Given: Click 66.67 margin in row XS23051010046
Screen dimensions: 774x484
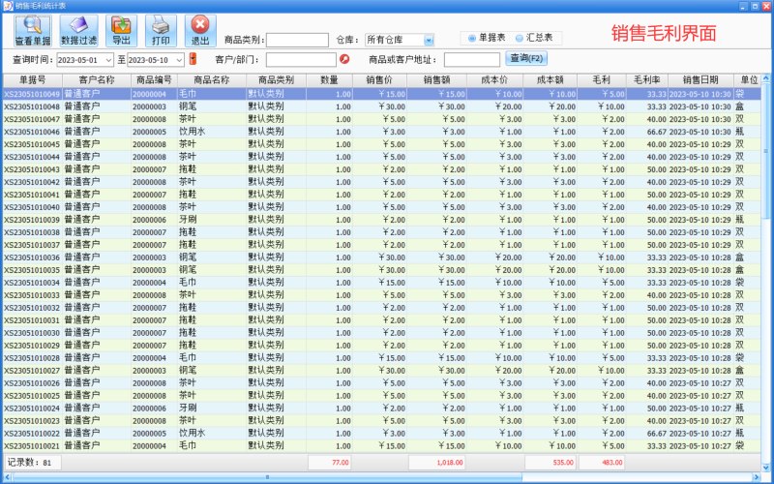Looking at the screenshot, I should tap(657, 132).
